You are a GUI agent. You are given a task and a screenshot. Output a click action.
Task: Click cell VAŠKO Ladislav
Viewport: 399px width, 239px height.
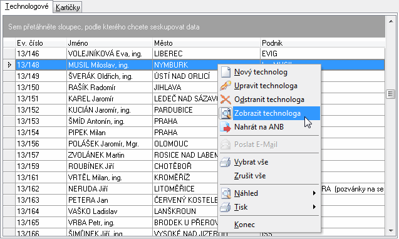110,211
